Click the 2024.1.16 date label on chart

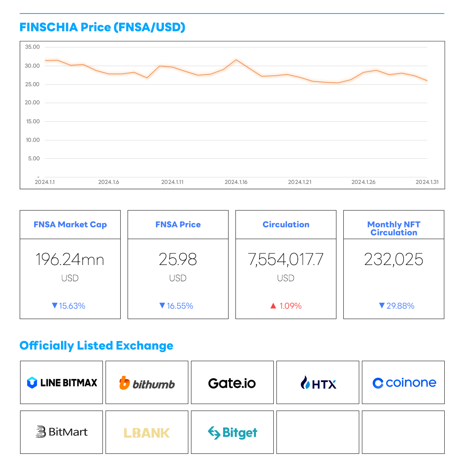pyautogui.click(x=236, y=182)
